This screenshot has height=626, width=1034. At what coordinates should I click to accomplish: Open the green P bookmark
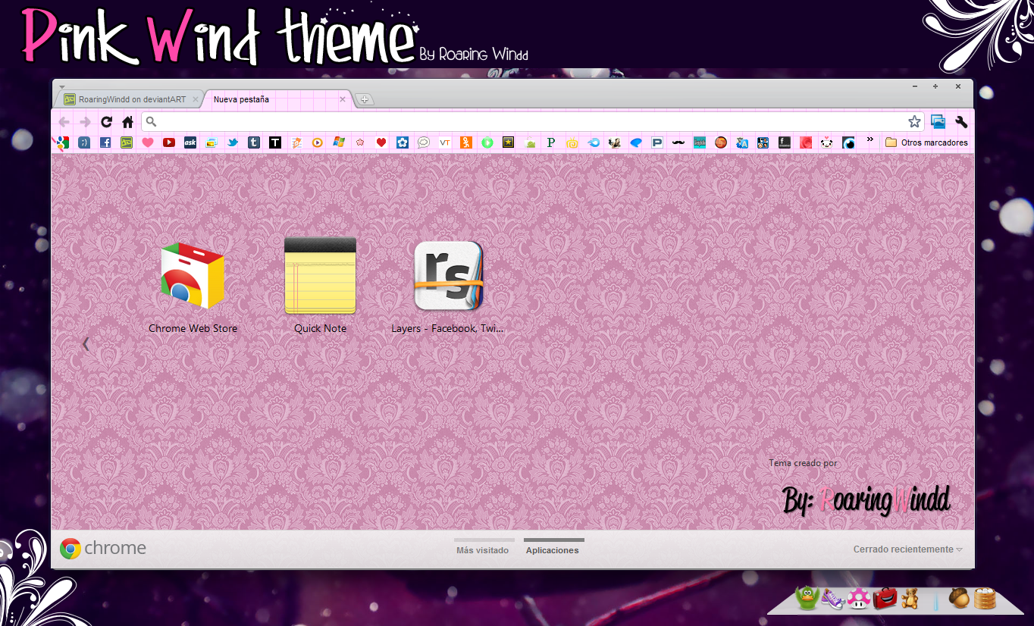[551, 142]
